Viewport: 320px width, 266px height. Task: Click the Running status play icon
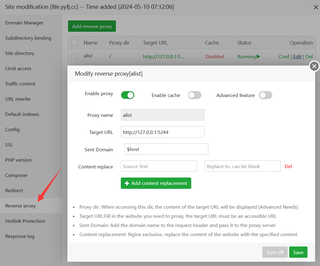coord(258,56)
